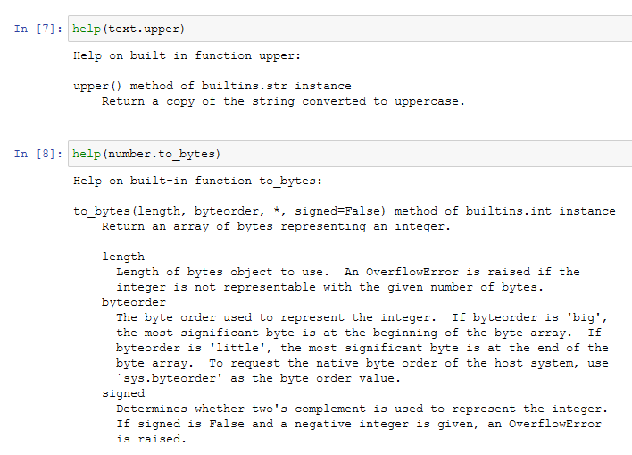Click the final 'is raised.' output line
Viewport: 632px width, 455px height.
(x=152, y=439)
